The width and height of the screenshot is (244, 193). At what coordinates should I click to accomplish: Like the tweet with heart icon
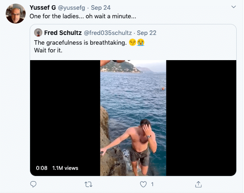tap(143, 184)
